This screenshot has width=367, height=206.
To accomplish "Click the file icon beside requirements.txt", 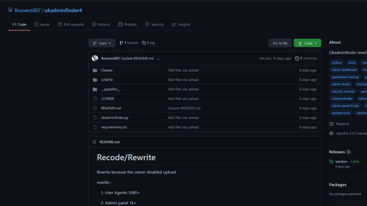I will pyautogui.click(x=95, y=127).
